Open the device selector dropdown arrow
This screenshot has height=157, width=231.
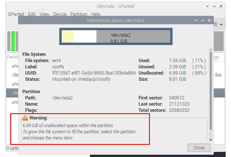click(x=221, y=25)
